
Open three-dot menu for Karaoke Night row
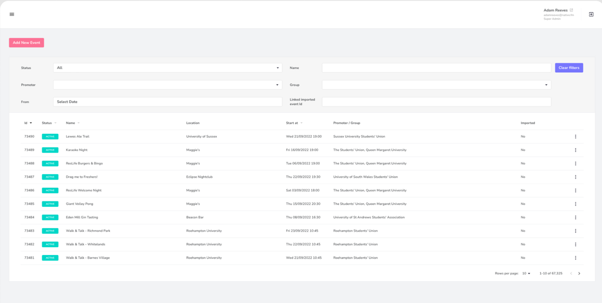575,150
